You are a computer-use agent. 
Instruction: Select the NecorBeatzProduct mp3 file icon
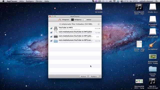click(x=139, y=7)
